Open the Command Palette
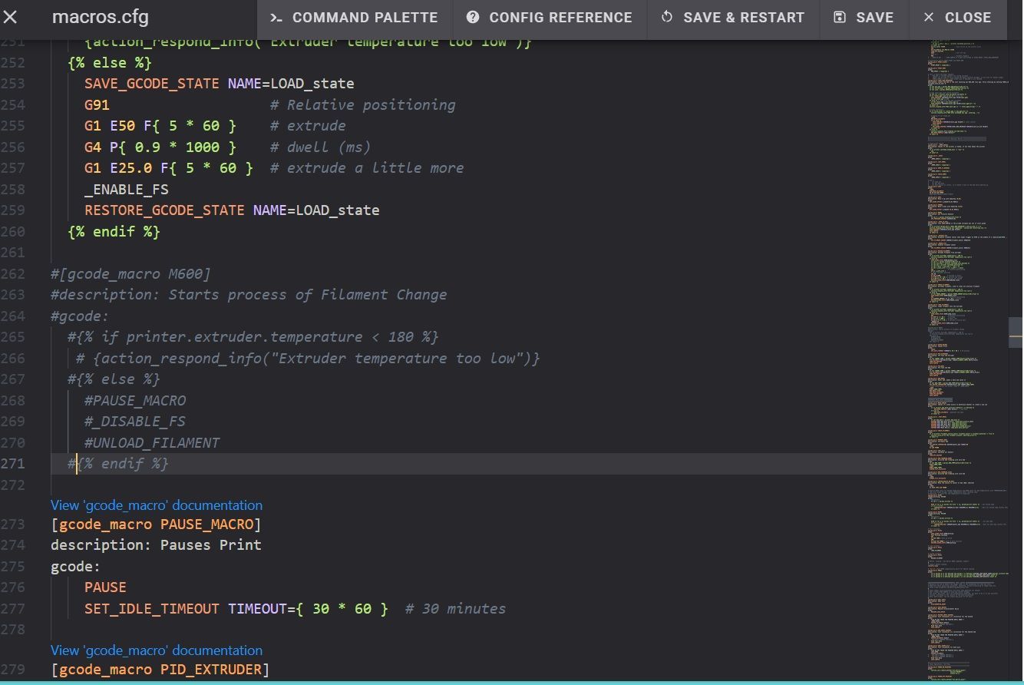This screenshot has width=1024, height=685. point(354,17)
